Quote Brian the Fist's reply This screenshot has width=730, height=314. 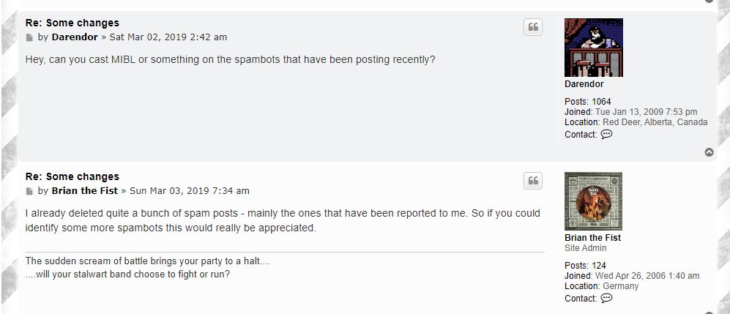pos(532,181)
